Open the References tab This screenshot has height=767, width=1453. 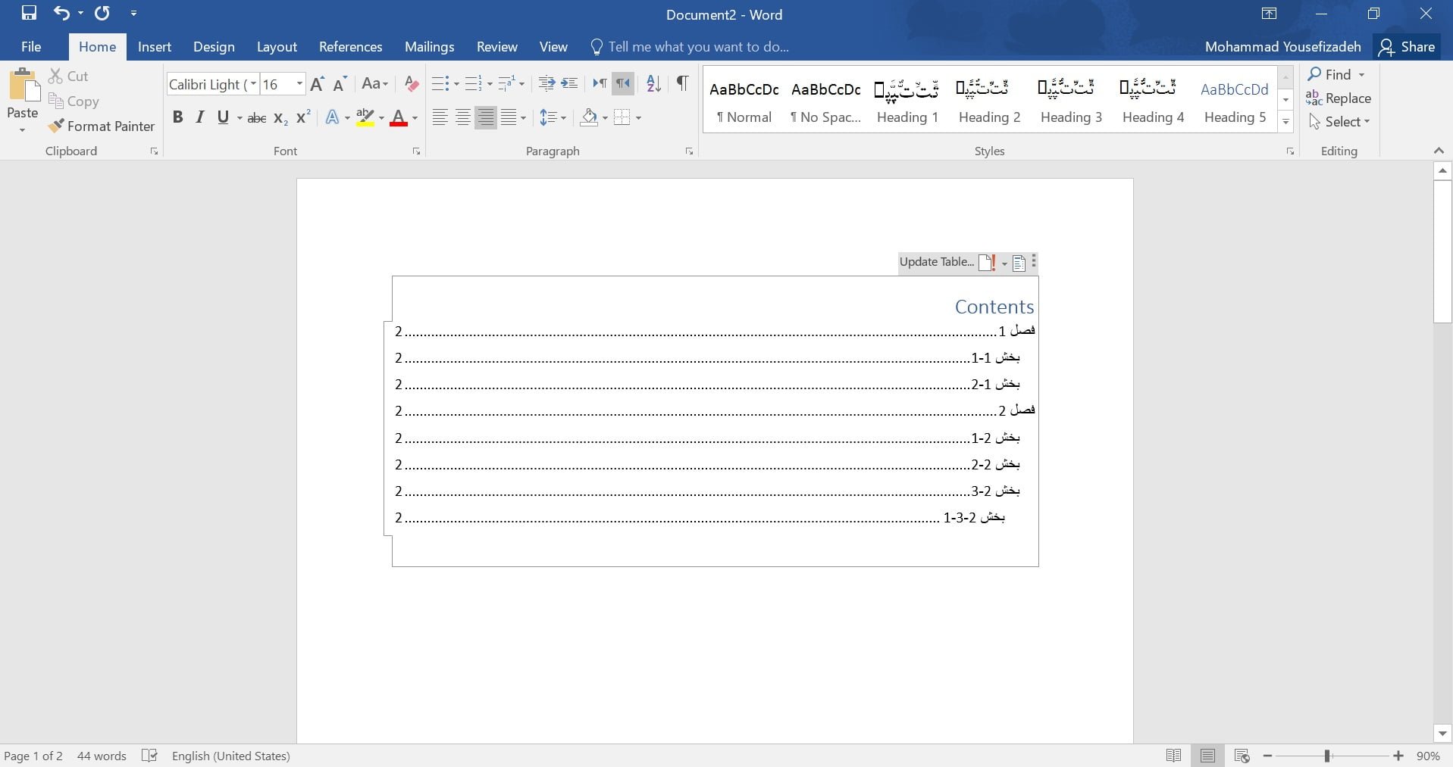pos(350,47)
